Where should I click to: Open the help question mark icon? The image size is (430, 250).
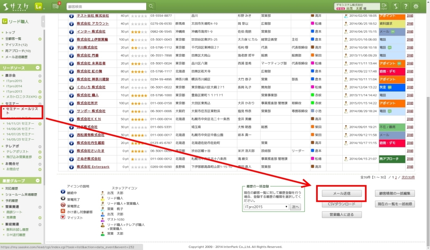tap(405, 6)
